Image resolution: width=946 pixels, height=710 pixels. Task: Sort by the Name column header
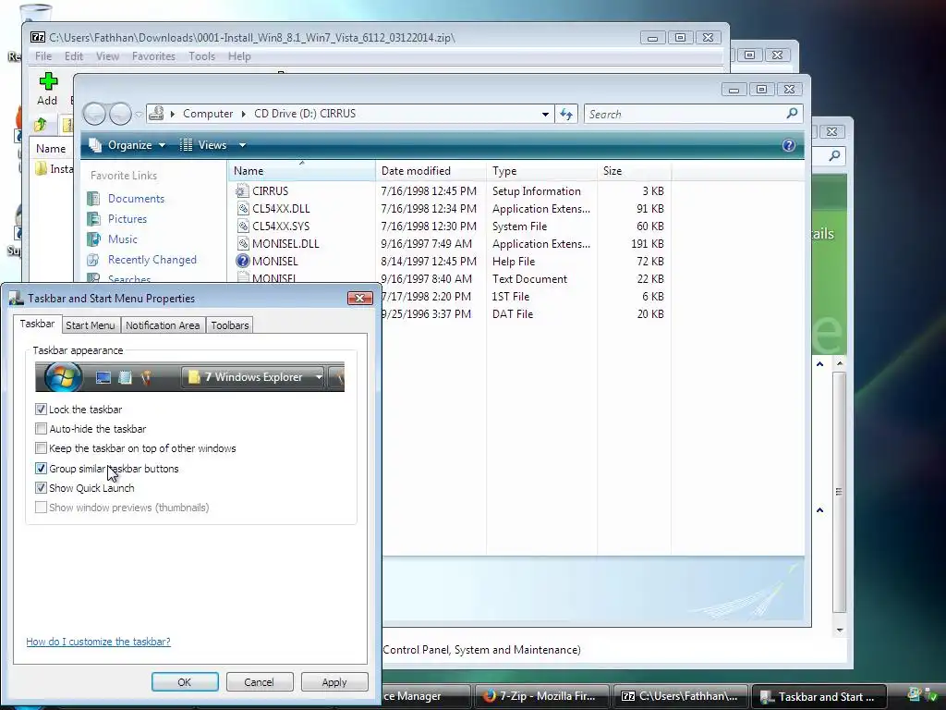pos(302,171)
